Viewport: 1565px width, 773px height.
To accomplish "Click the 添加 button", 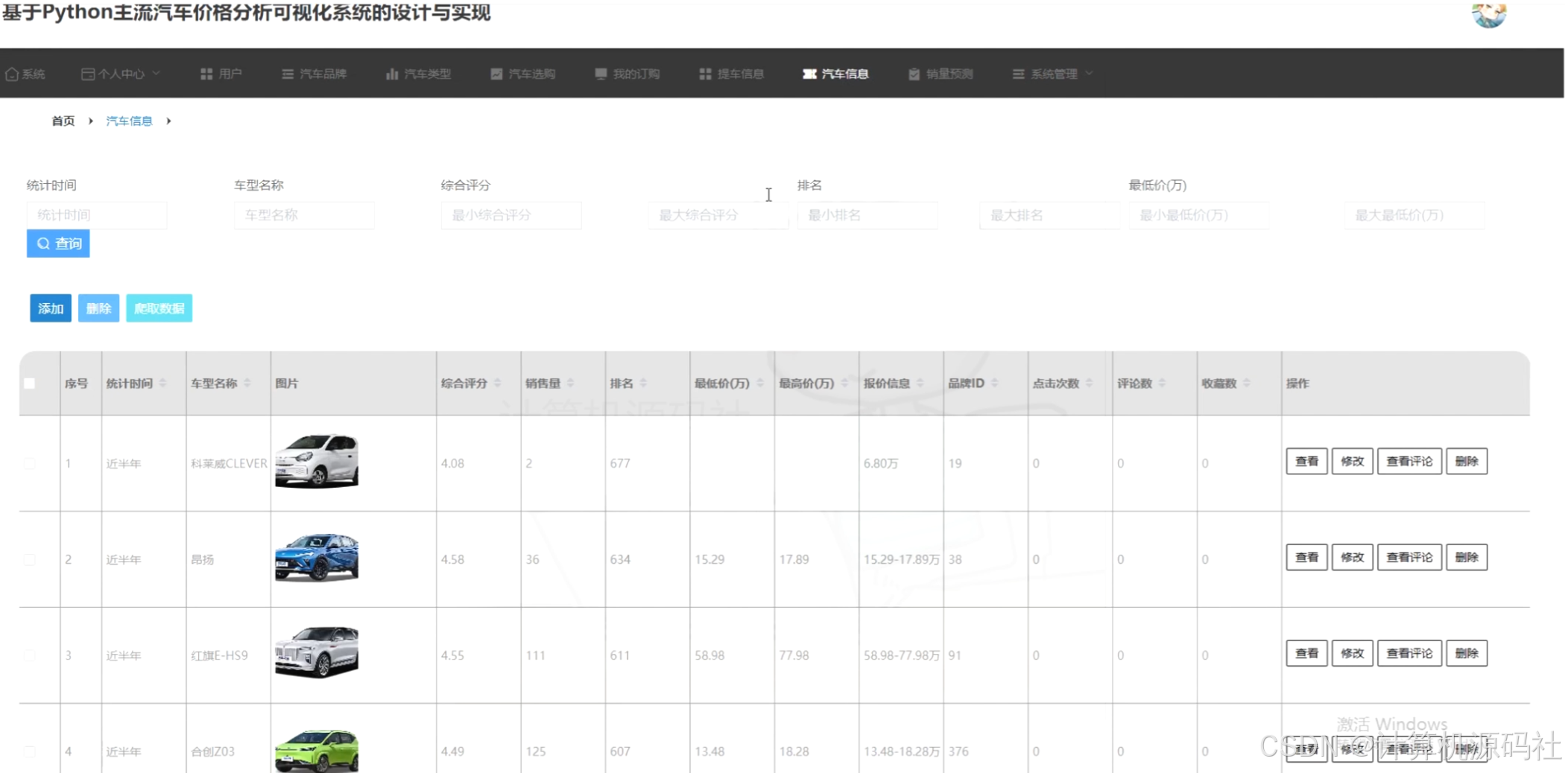I will tap(51, 308).
